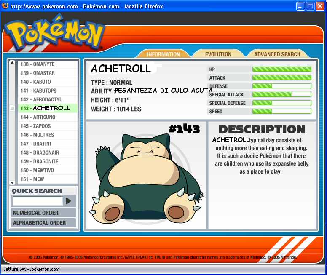The image size is (327, 275).
Task: Select 145 - Zapdos in the list
Action: point(48,126)
